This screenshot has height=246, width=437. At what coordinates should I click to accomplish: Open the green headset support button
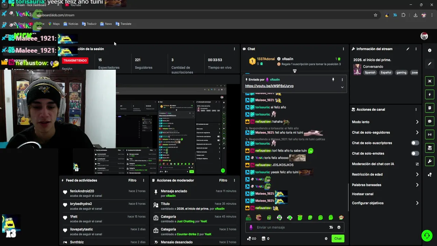[x=426, y=235]
